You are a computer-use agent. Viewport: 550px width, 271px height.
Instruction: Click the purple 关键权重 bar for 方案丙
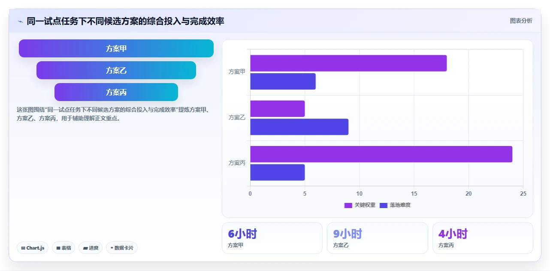[x=381, y=154]
